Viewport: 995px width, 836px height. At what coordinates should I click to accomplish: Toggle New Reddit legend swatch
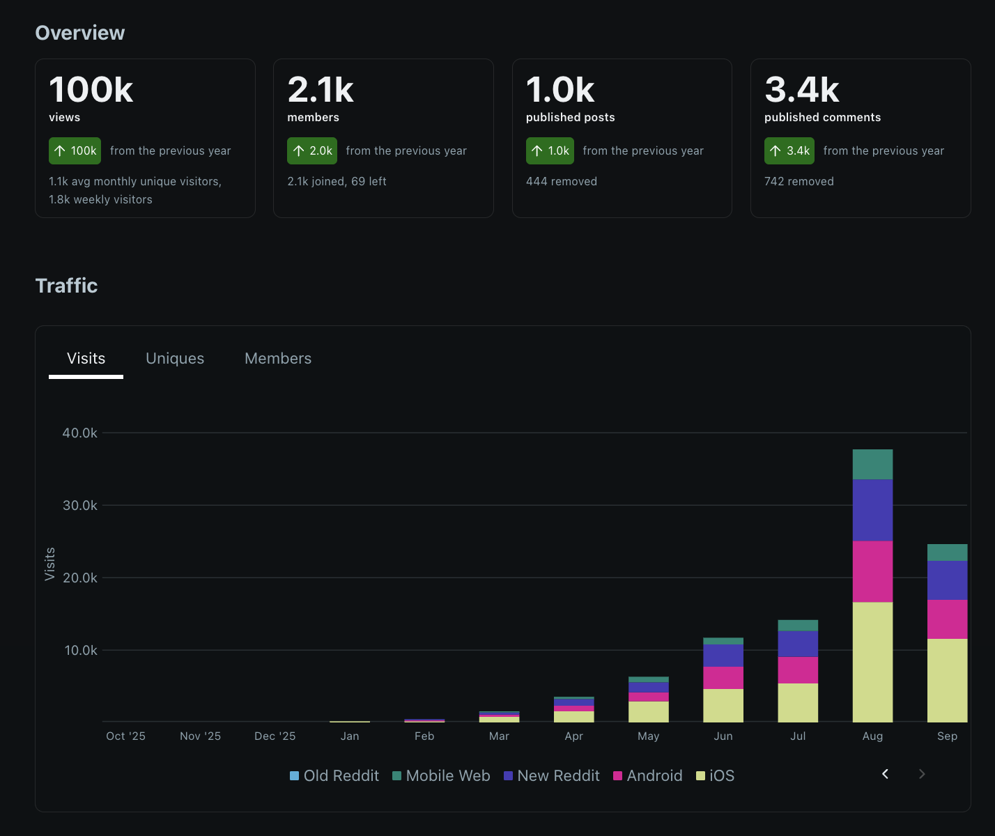[x=508, y=775]
